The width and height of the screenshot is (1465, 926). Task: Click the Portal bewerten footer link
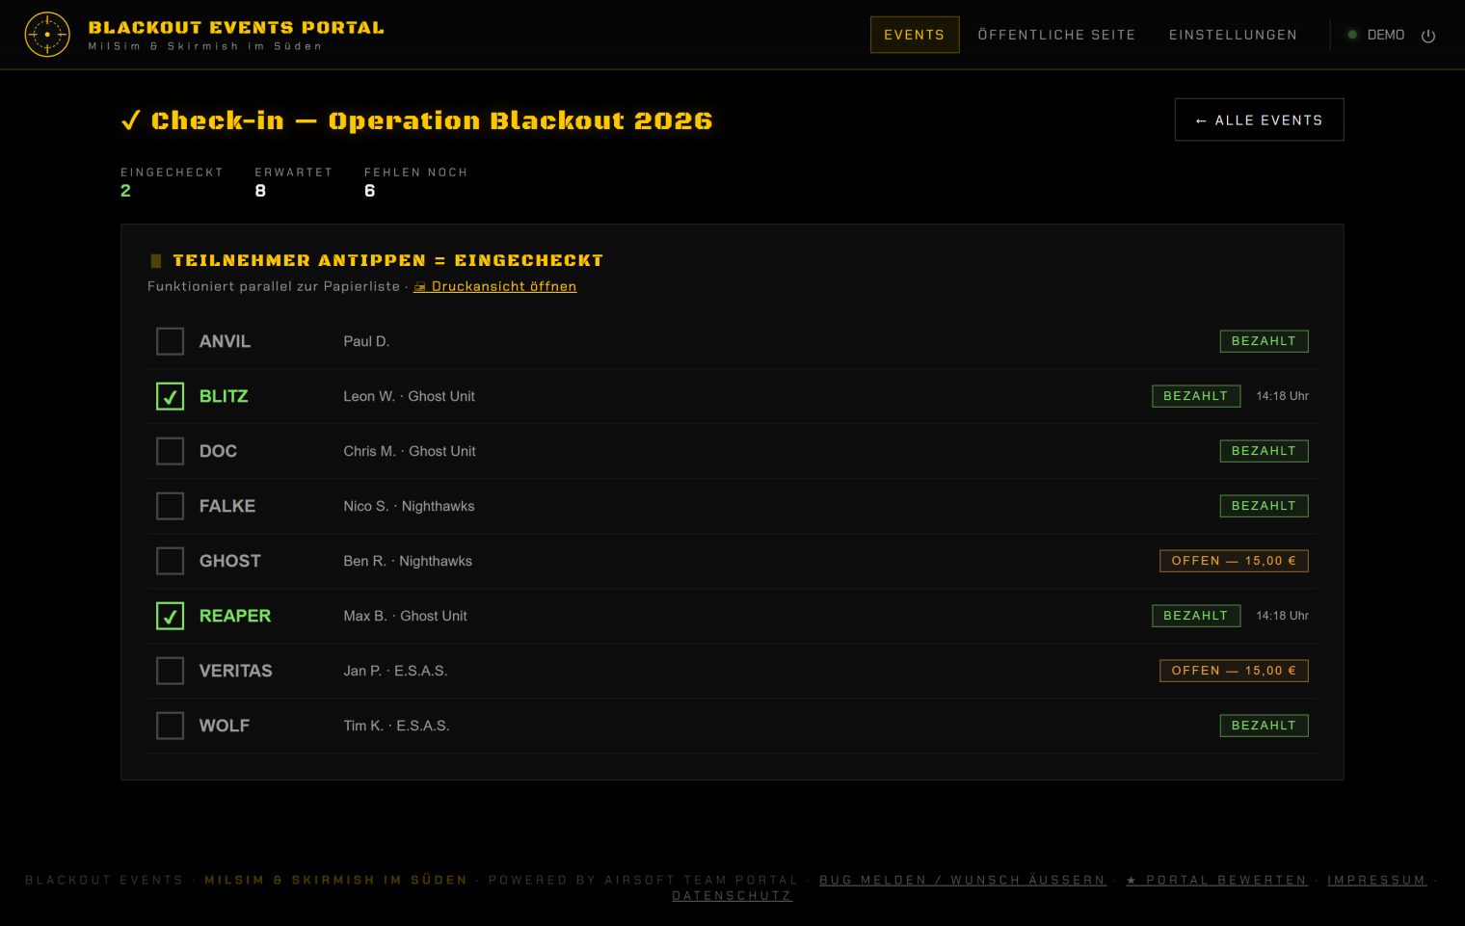[1216, 880]
